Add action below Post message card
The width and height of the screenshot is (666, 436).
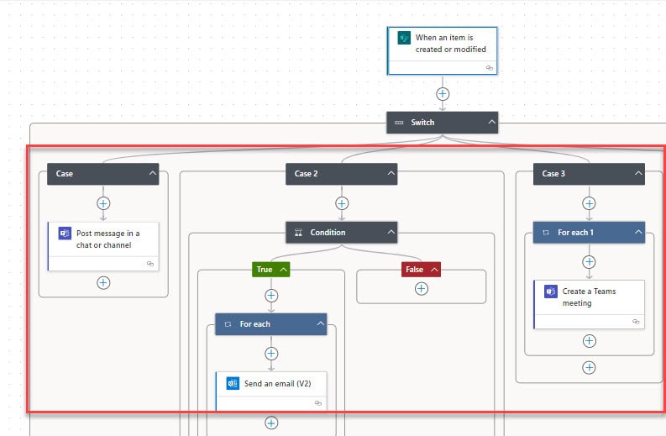(x=103, y=282)
